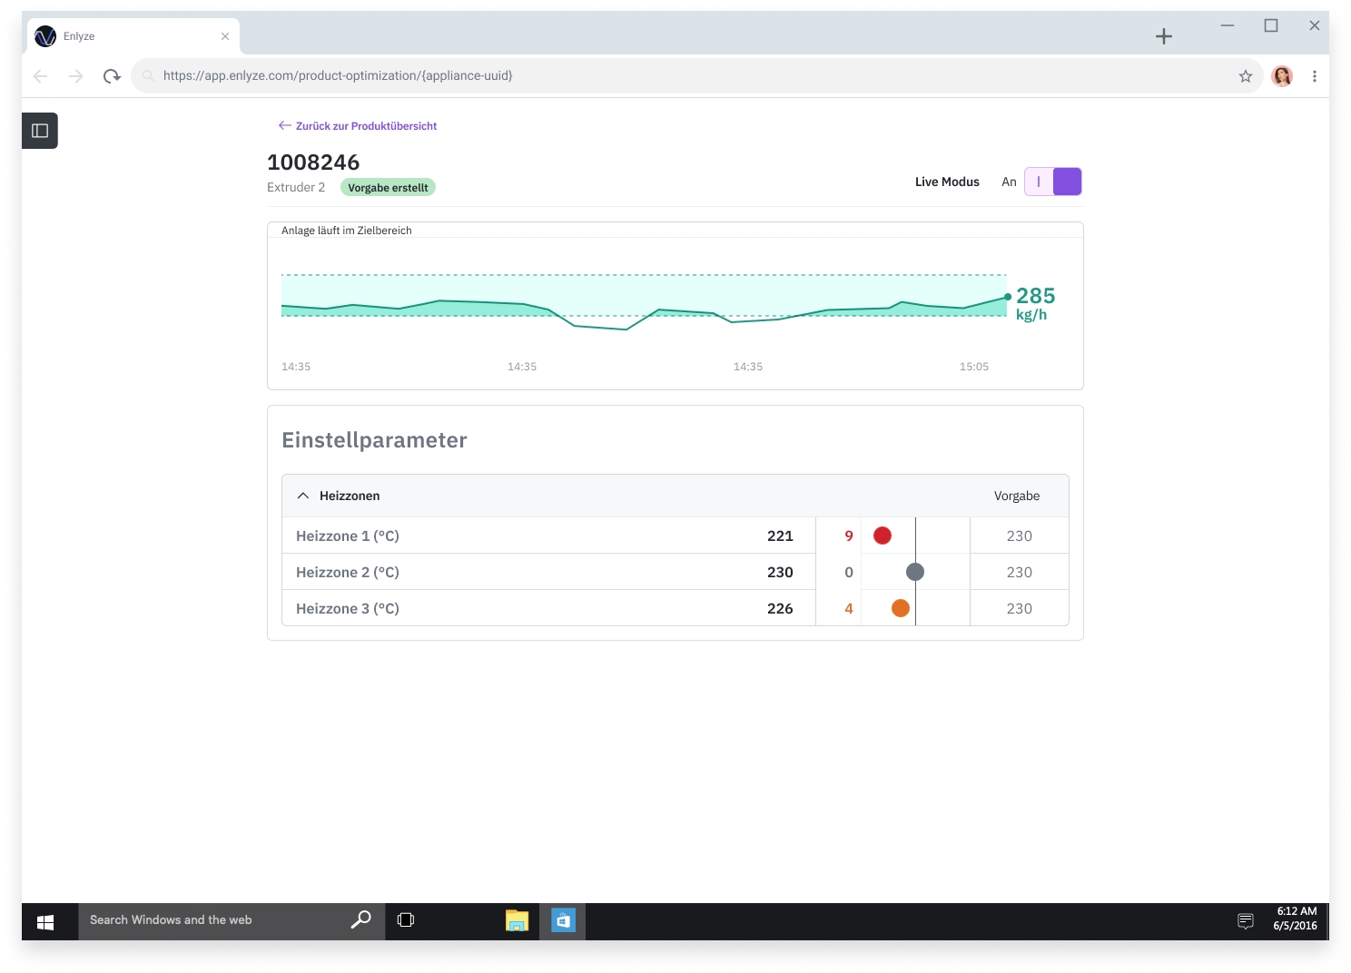
Task: Open the sidebar panel toggle icon
Action: tap(40, 131)
